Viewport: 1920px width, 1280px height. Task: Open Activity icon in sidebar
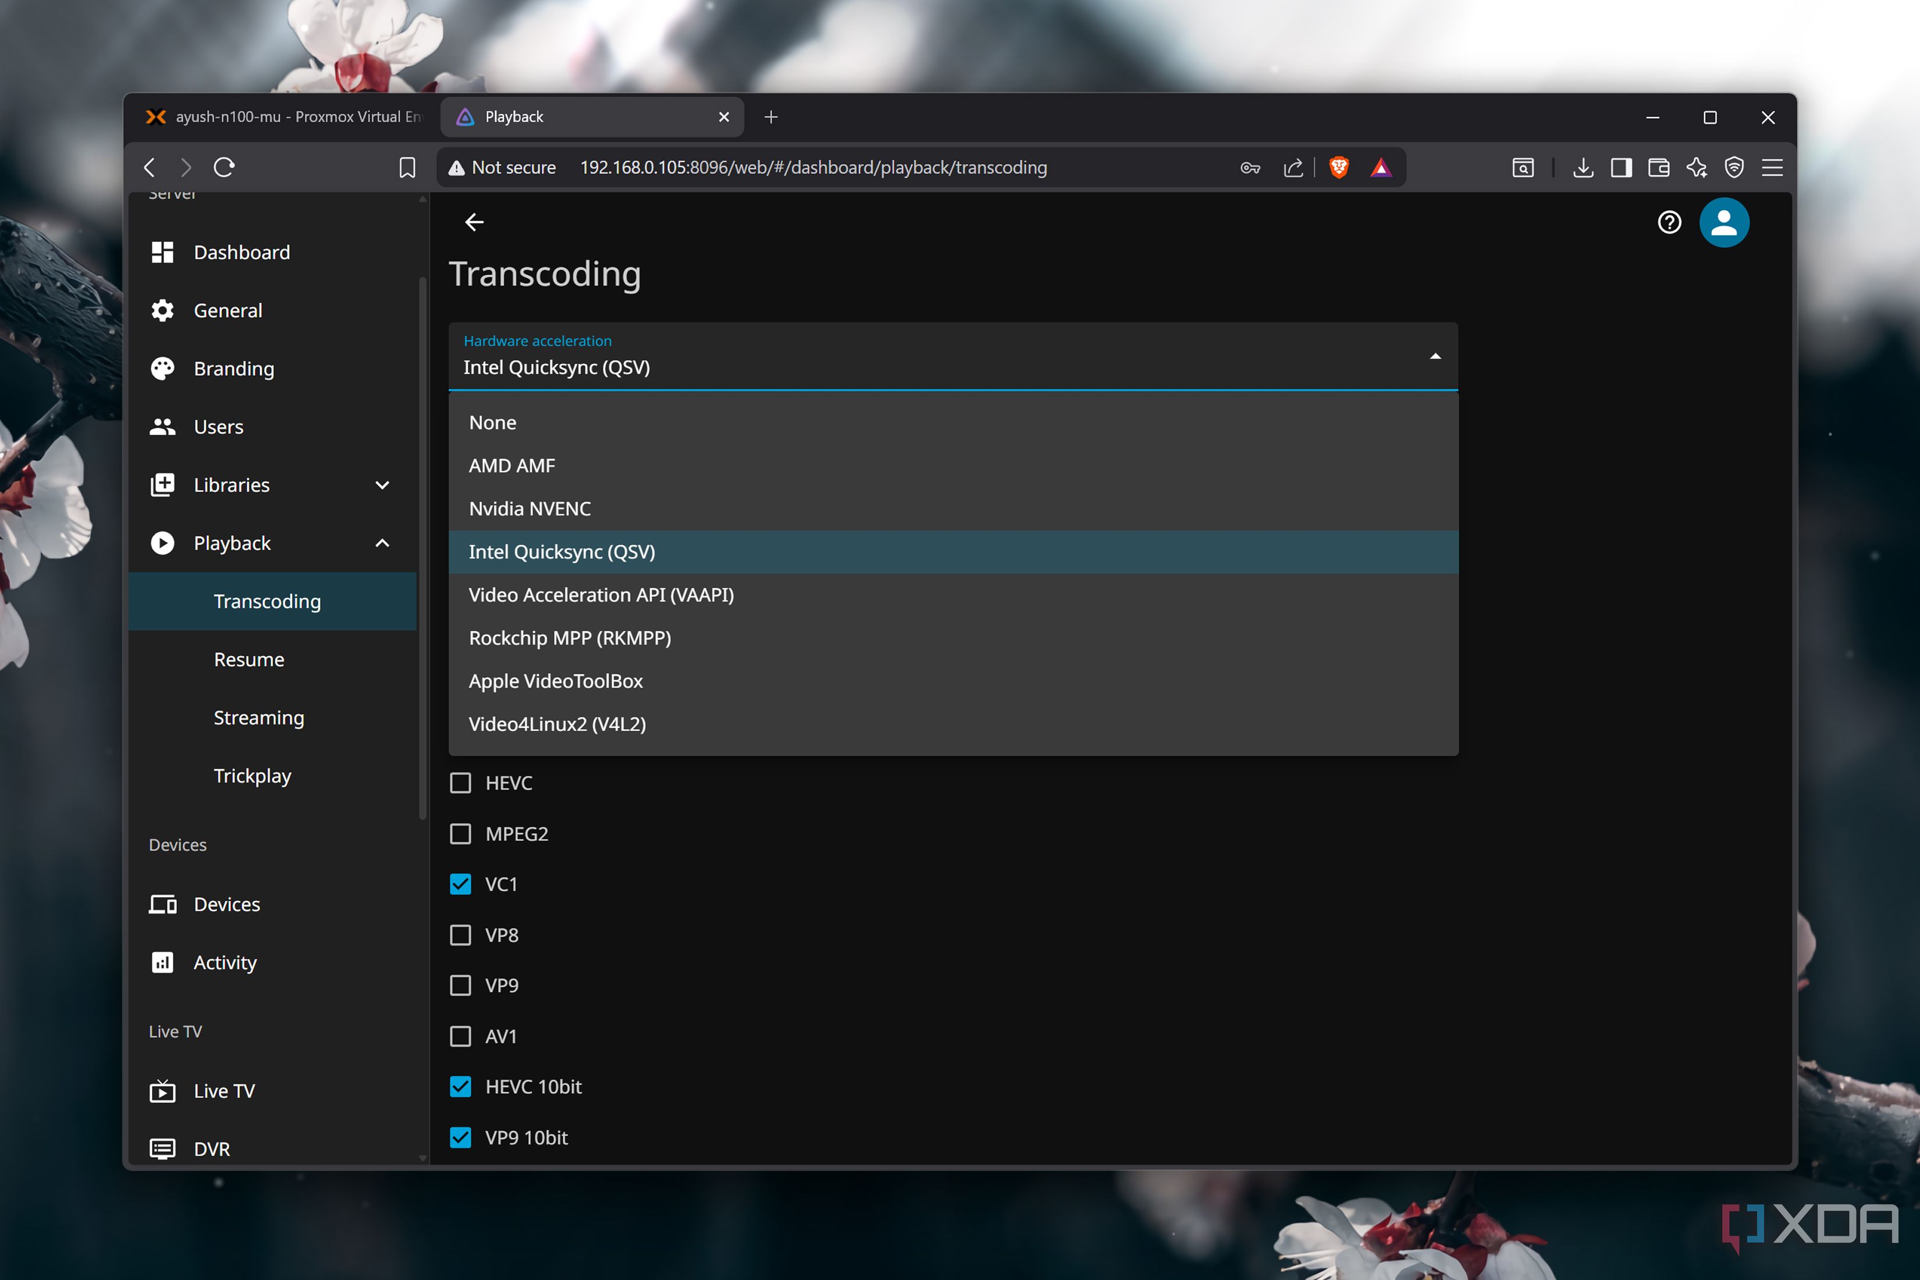pos(162,962)
